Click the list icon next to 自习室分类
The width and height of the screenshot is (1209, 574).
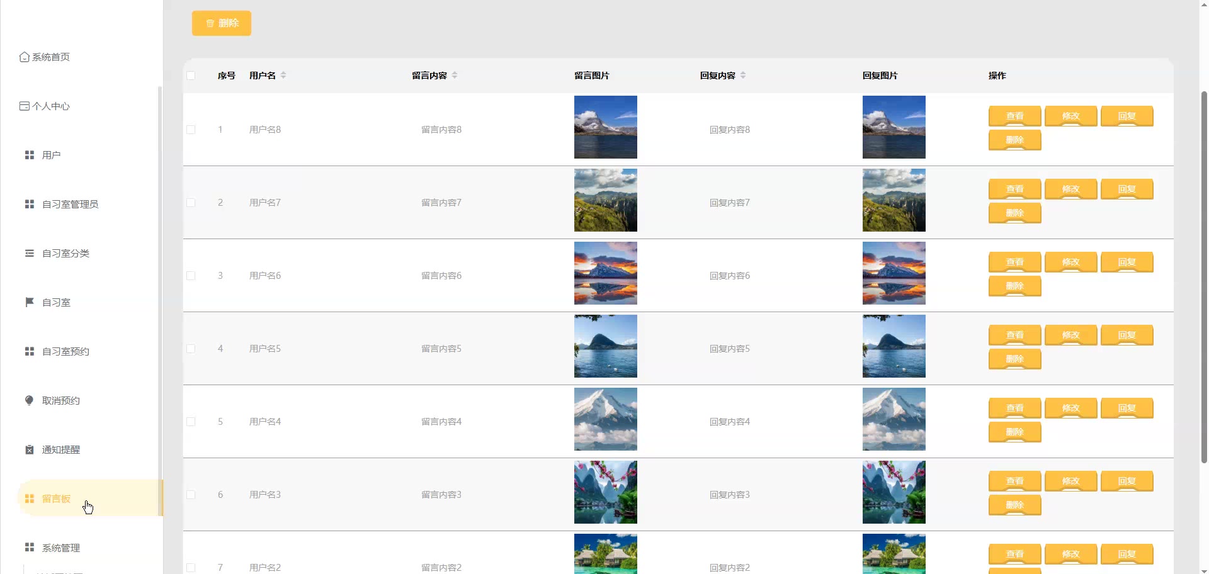point(29,254)
